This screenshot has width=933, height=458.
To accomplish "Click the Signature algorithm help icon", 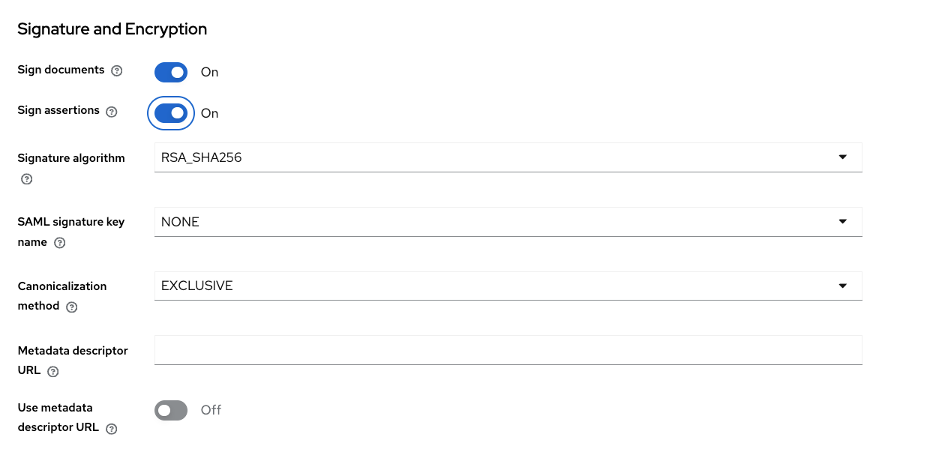I will pos(27,179).
